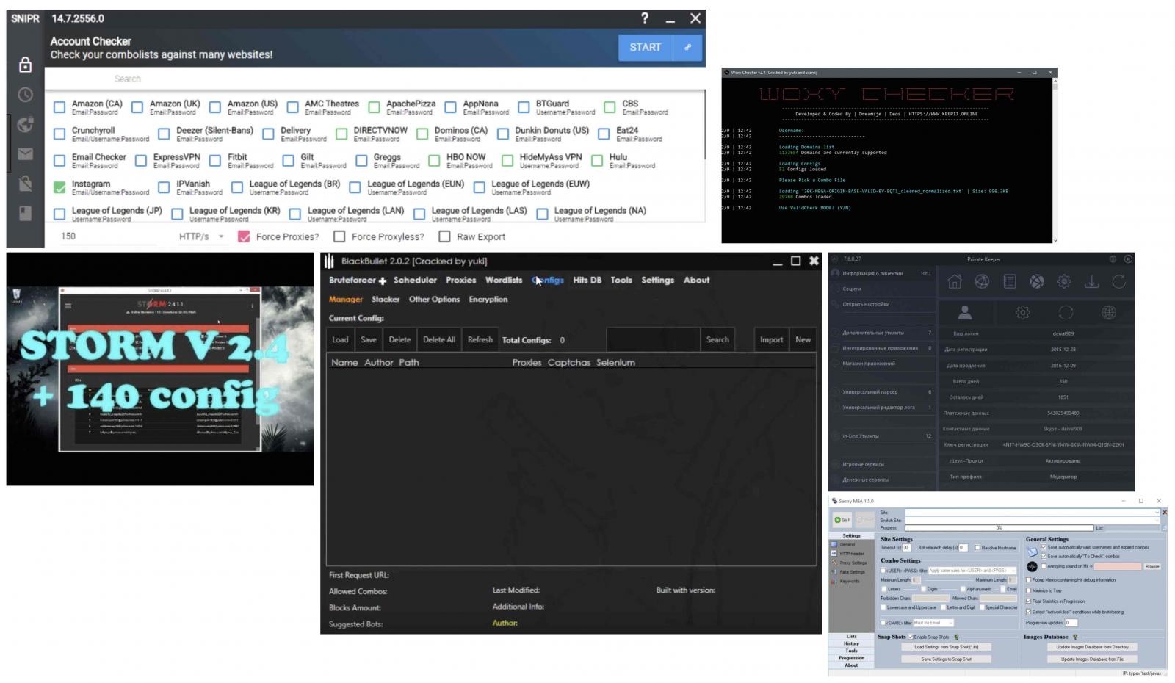Click the help icon beside Enable Snap Shots
Screen dimensions: 1175x683
(956, 637)
